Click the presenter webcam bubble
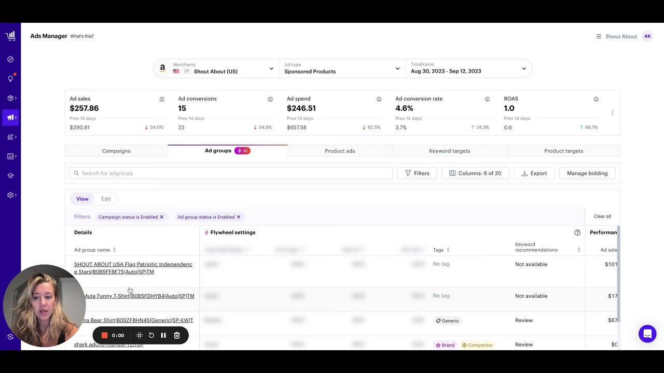Screen dimensions: 664x373 [44, 306]
